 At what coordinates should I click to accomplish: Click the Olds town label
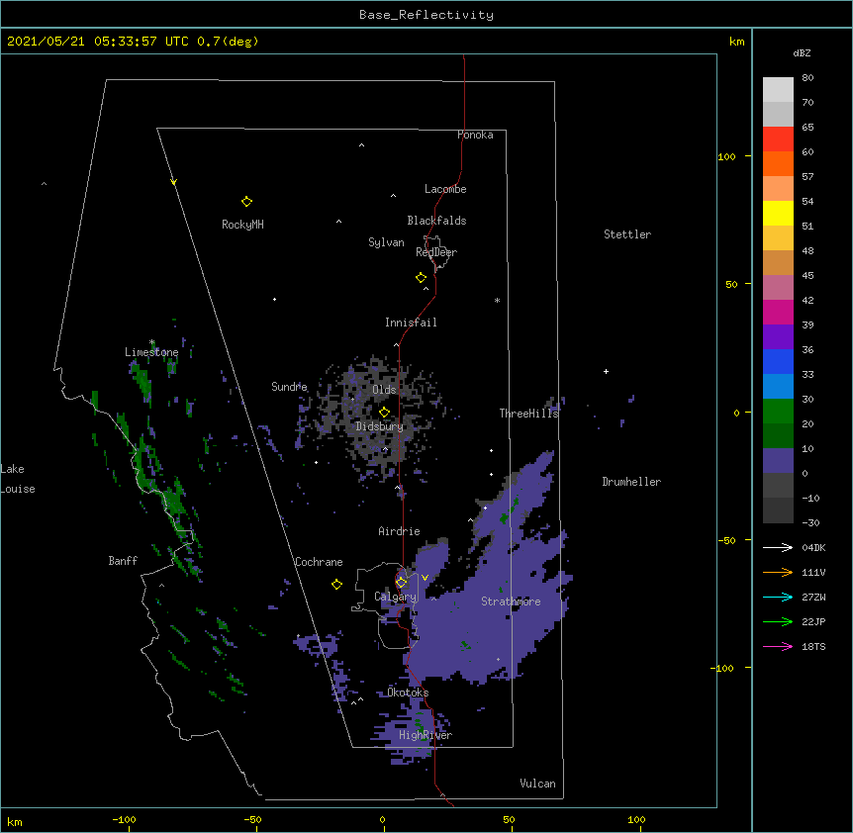tap(384, 390)
